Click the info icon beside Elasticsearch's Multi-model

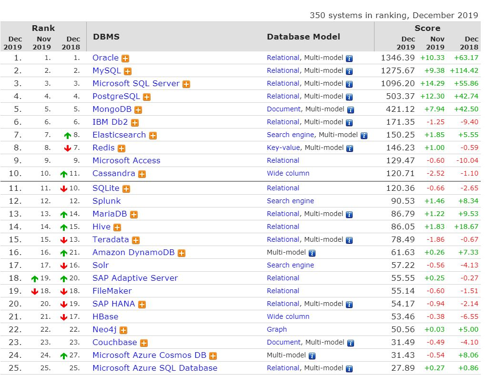click(x=364, y=136)
